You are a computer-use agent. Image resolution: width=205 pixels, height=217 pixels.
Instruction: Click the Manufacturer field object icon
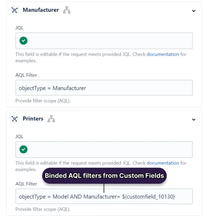click(x=15, y=10)
